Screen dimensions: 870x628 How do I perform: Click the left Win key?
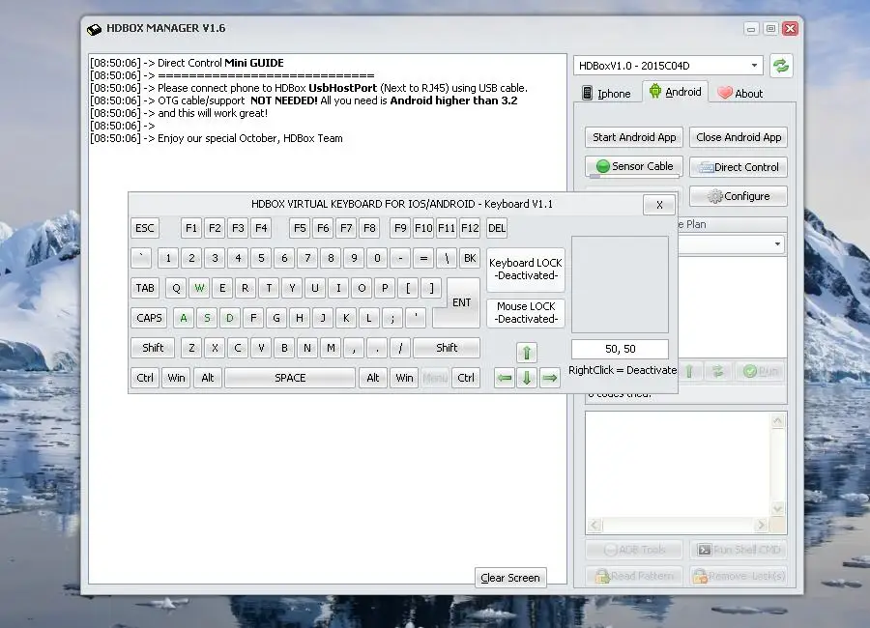tap(176, 378)
